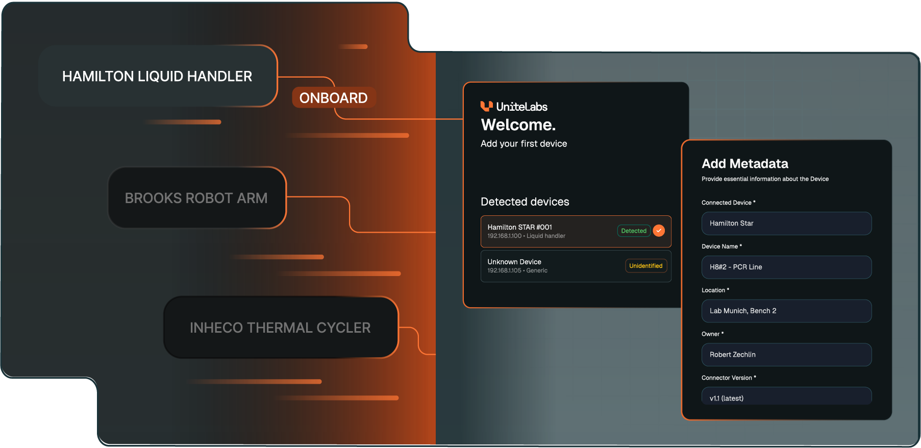Screen dimensions: 921x448
Task: Select the Unknown Device row
Action: pos(576,266)
